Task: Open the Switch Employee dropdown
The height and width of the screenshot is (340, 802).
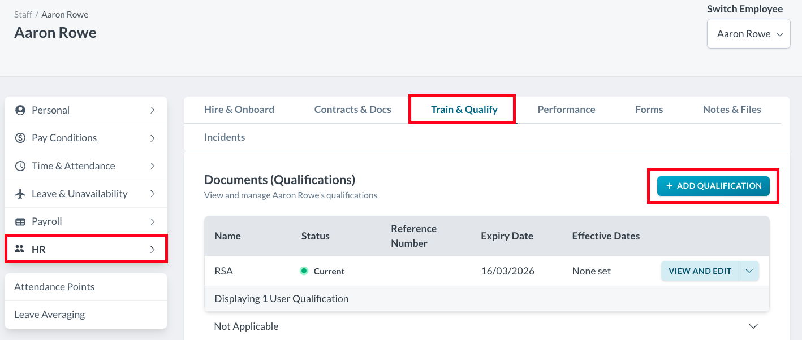Action: pos(748,34)
